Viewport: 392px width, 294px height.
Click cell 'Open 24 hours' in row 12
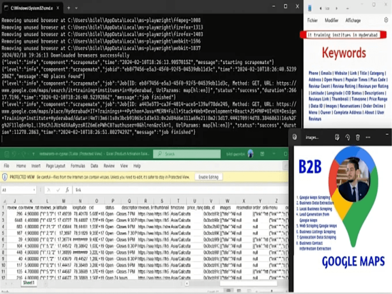[116, 278]
